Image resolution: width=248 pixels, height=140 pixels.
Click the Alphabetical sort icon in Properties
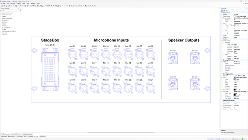point(224,11)
